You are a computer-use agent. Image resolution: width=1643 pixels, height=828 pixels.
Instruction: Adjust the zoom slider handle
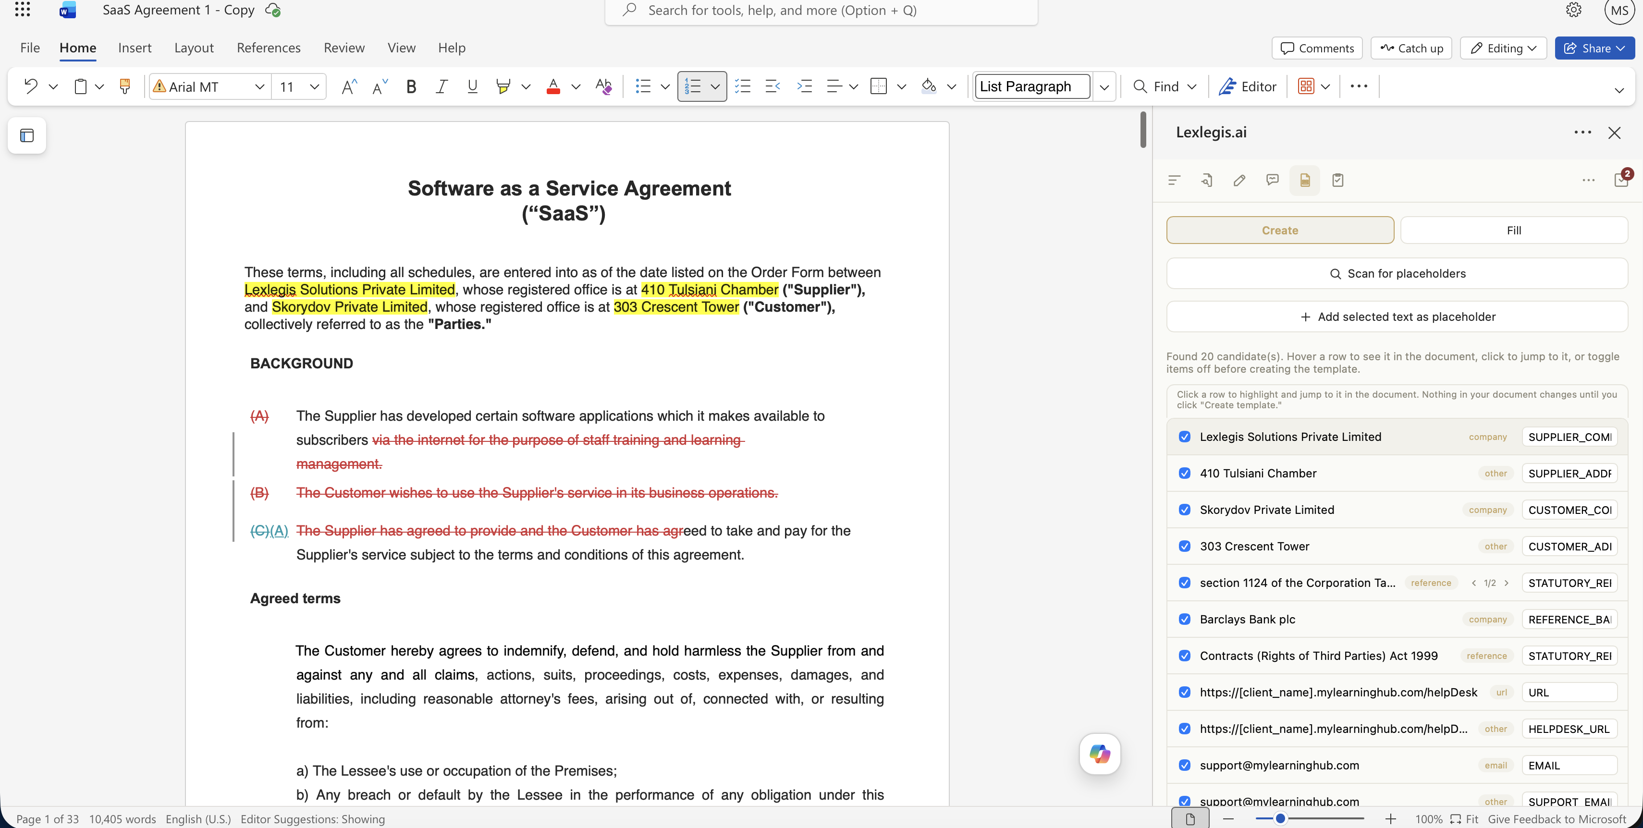tap(1280, 818)
